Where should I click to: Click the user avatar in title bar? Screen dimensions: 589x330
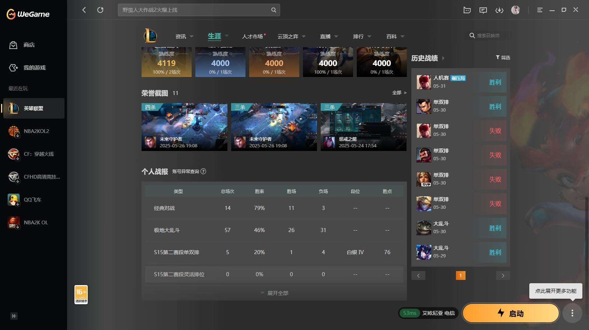[516, 10]
